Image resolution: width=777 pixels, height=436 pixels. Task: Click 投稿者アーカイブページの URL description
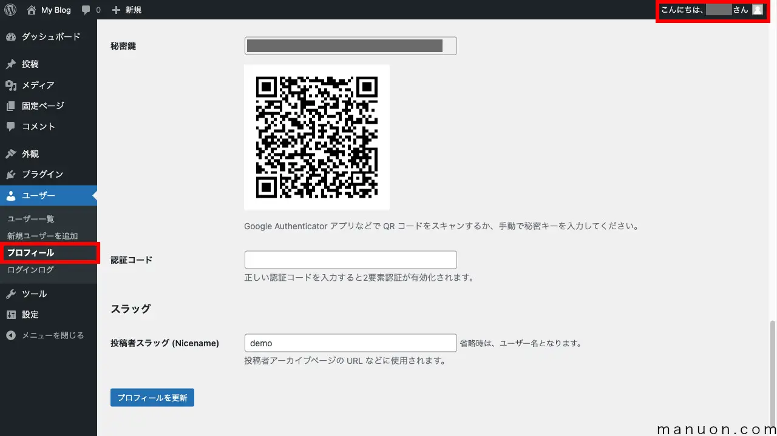tap(345, 361)
